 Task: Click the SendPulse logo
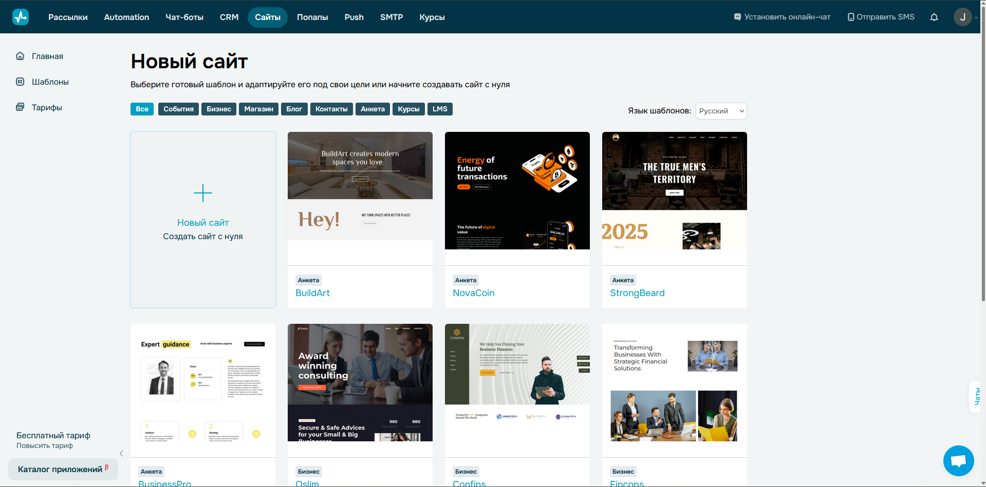point(20,16)
